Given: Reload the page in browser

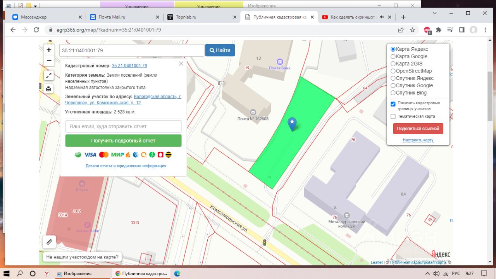Looking at the screenshot, I should click(x=36, y=30).
